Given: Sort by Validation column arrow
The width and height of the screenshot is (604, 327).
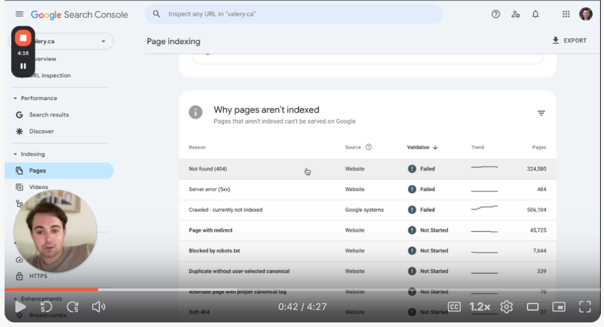Looking at the screenshot, I should [x=435, y=147].
